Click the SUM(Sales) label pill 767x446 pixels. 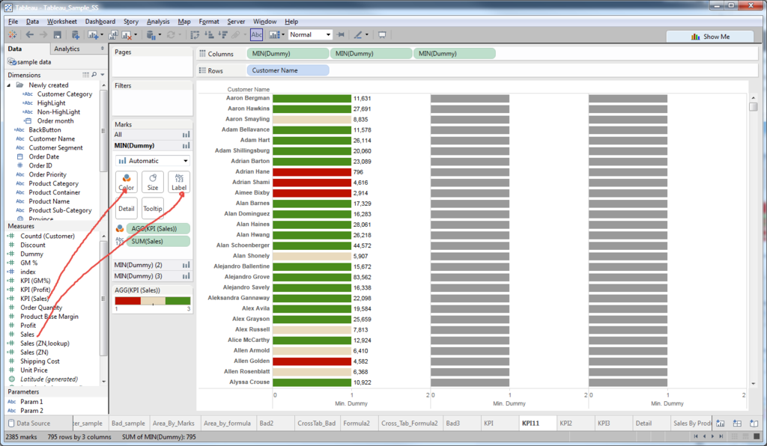158,241
